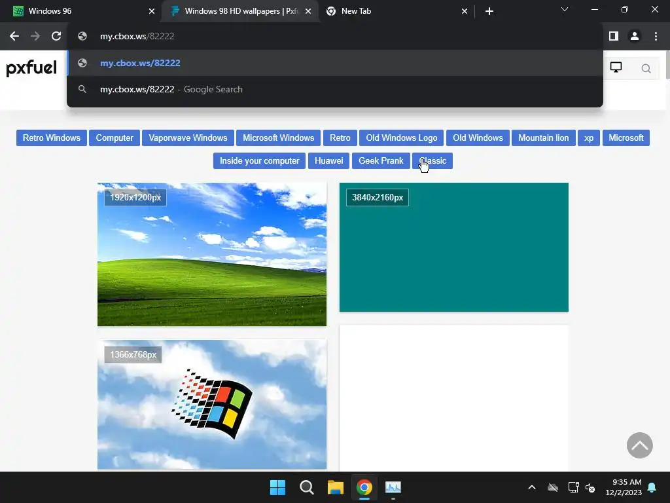Click the muted volume tray icon
Viewport: 670px width, 503px height.
coord(590,487)
